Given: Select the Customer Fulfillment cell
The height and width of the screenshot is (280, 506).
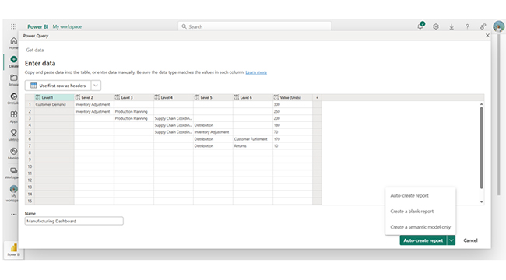Looking at the screenshot, I should coord(253,139).
